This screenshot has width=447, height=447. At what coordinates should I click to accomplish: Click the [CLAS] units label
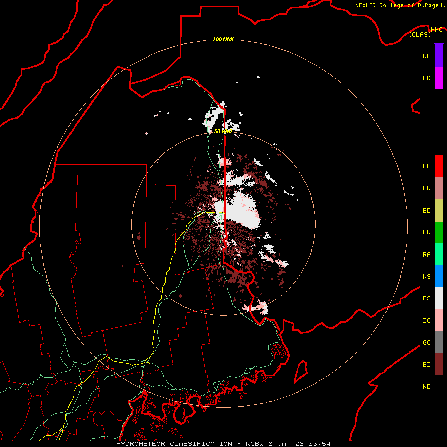tap(420, 34)
